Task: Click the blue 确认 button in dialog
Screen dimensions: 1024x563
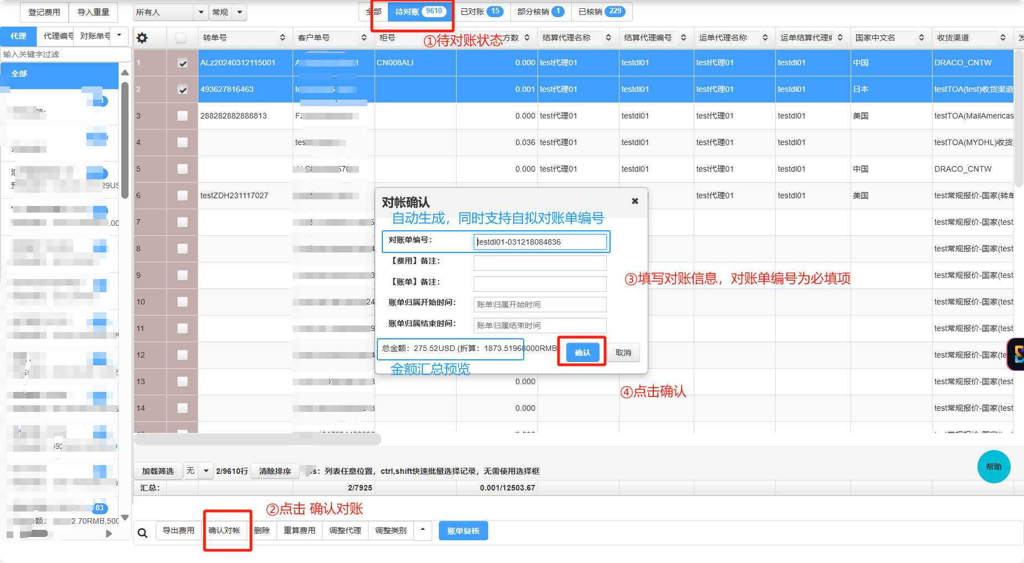Action: click(582, 353)
